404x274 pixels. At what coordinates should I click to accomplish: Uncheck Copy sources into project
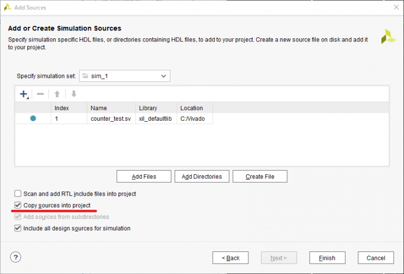tap(18, 205)
